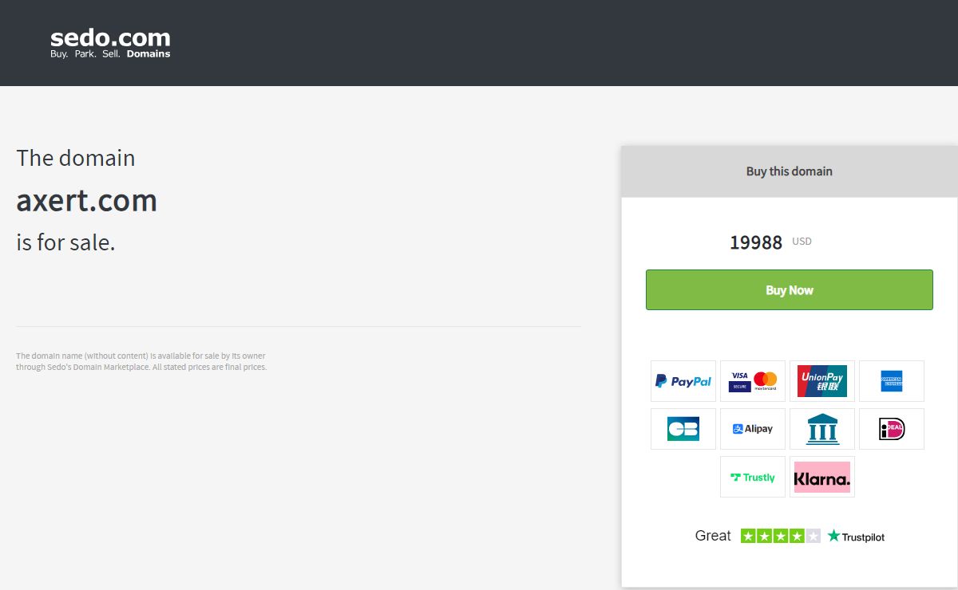
Task: Click the green Buy Now button
Action: pyautogui.click(x=789, y=289)
